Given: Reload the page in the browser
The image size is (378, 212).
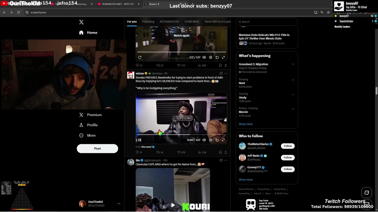Looking at the screenshot, I should (x=18, y=12).
